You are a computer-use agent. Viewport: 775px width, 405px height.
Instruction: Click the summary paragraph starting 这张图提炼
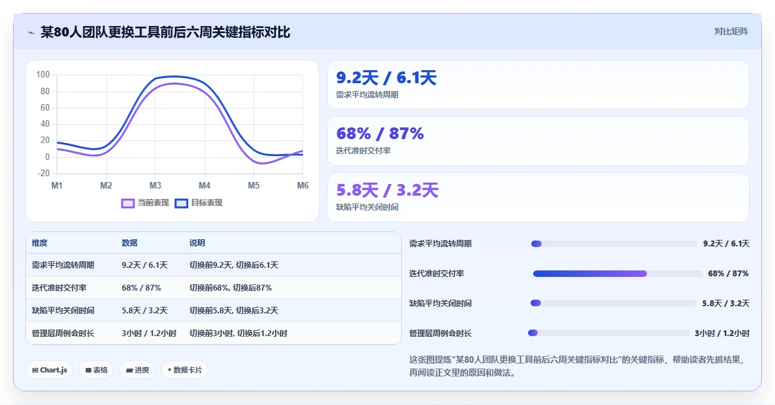pos(576,366)
